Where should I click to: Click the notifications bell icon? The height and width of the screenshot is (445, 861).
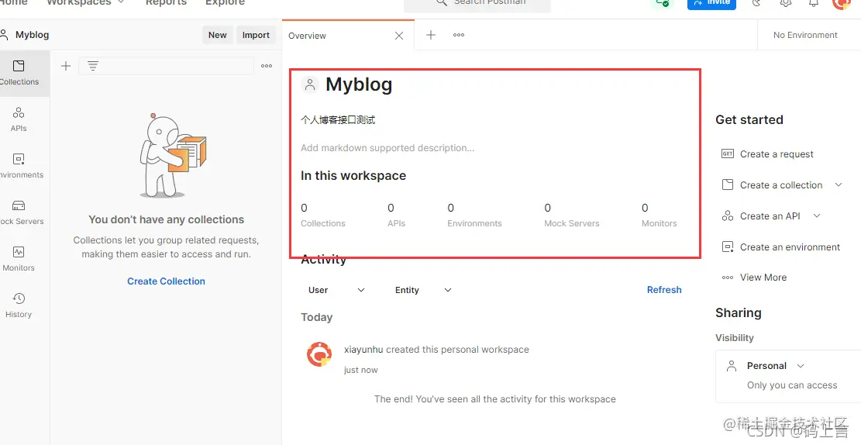click(x=814, y=3)
